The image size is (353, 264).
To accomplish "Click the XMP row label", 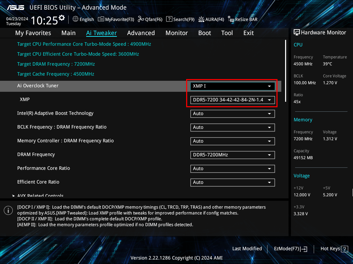I will pyautogui.click(x=25, y=99).
